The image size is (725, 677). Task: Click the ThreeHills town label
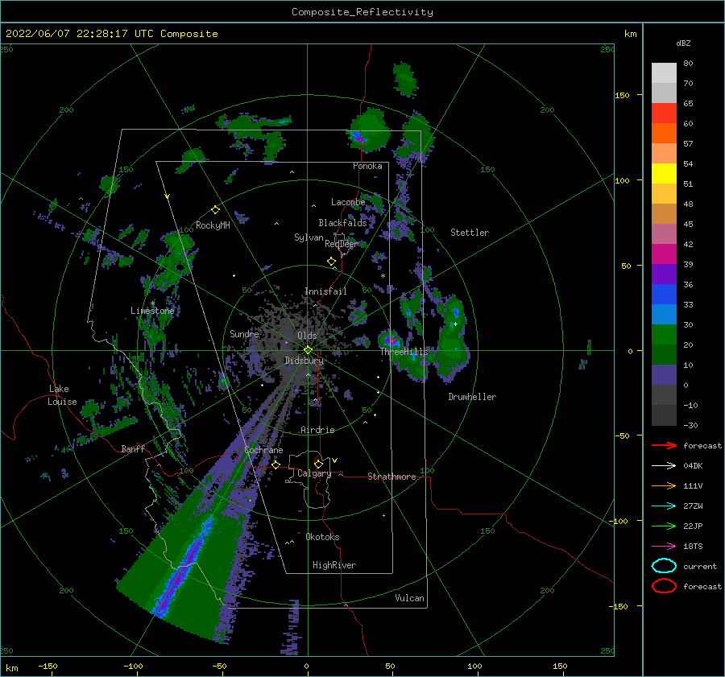click(x=404, y=352)
